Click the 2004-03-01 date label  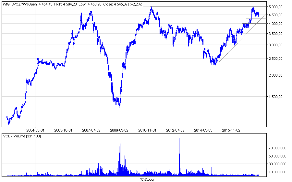35,130
